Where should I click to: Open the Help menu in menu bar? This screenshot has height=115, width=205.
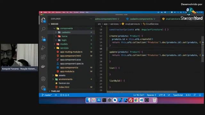[x=87, y=12]
